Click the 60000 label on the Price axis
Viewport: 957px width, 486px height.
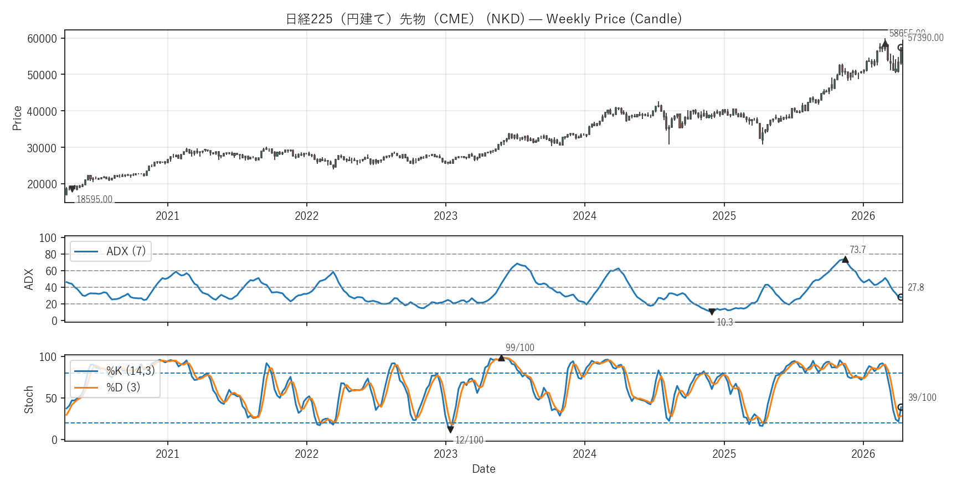point(42,38)
